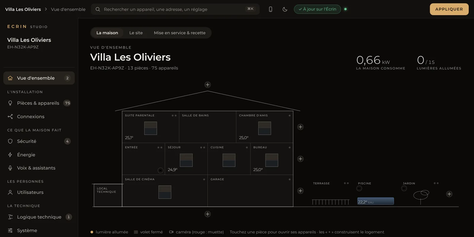The width and height of the screenshot is (474, 237).
Task: Click the Suite parentale light dots
Action: tap(174, 116)
